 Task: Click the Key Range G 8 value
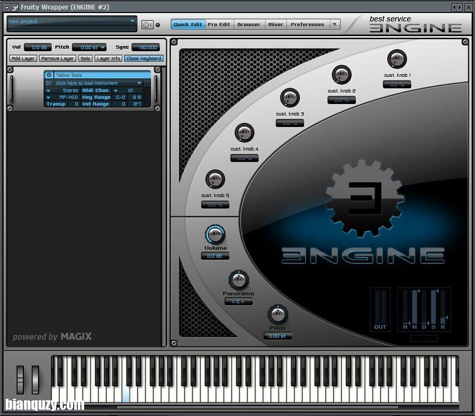coord(136,97)
